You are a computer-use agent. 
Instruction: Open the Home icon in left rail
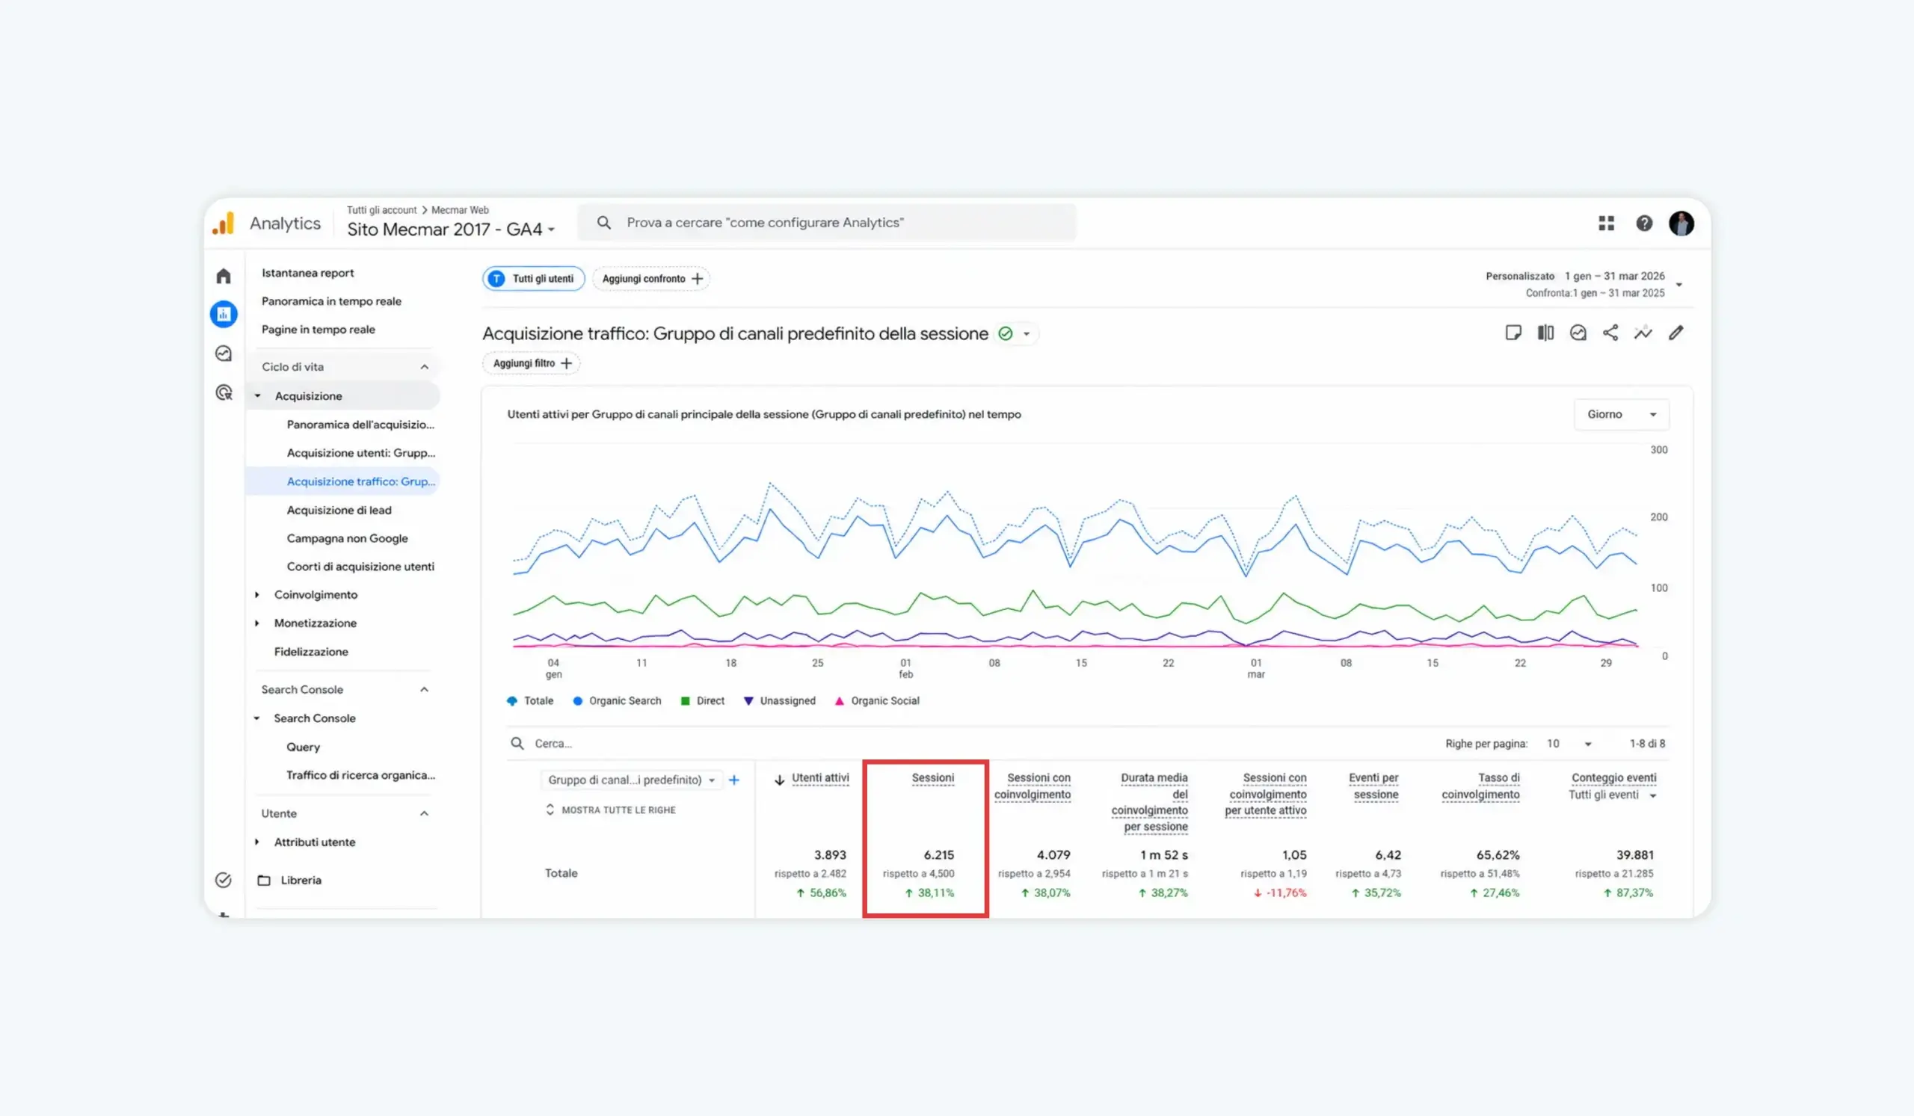click(x=224, y=276)
